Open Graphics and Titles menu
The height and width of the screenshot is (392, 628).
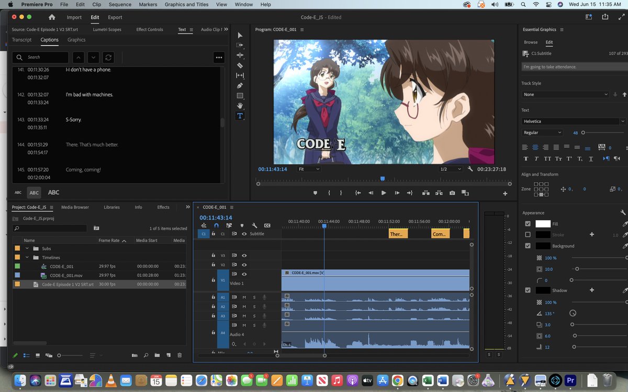click(186, 4)
